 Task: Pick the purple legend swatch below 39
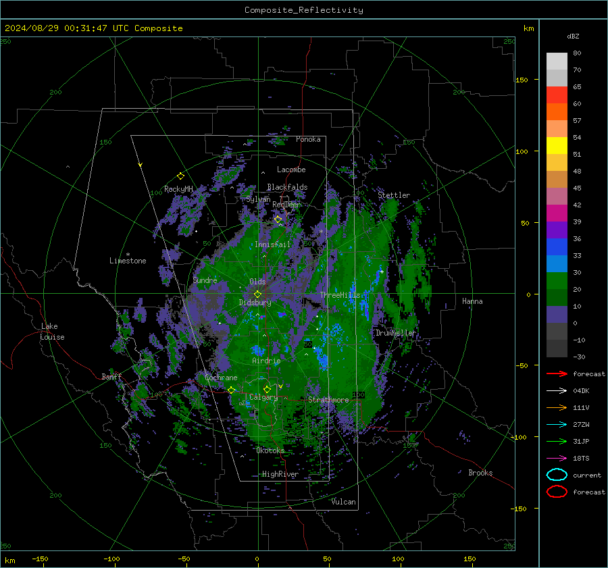(x=557, y=230)
